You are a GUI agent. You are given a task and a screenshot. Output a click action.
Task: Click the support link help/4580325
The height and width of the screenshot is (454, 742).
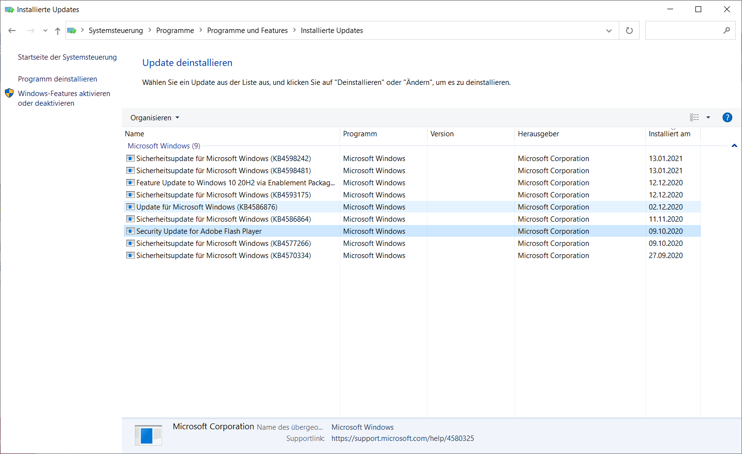403,438
